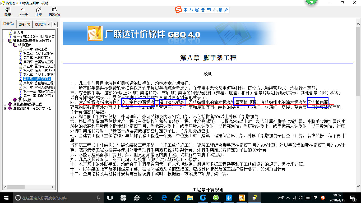
Task: Collapse the 结构屋面 node
Action: (10, 45)
